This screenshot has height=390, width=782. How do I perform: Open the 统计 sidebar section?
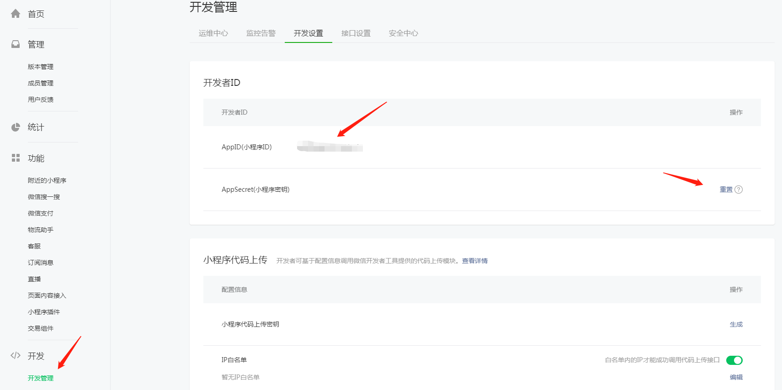[36, 127]
